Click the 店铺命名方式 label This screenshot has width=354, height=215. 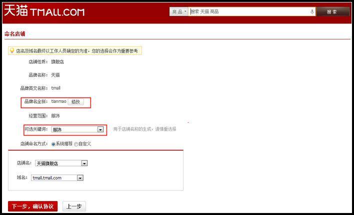coord(34,144)
